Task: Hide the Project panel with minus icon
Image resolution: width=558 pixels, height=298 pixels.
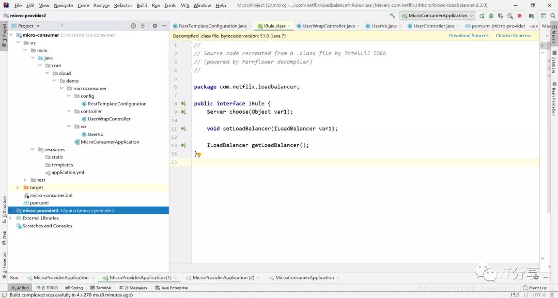Action: coord(164,26)
